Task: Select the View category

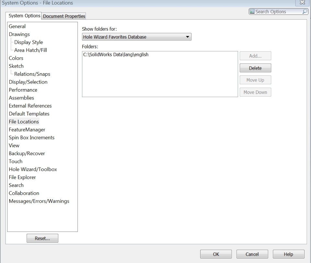Action: [x=14, y=145]
